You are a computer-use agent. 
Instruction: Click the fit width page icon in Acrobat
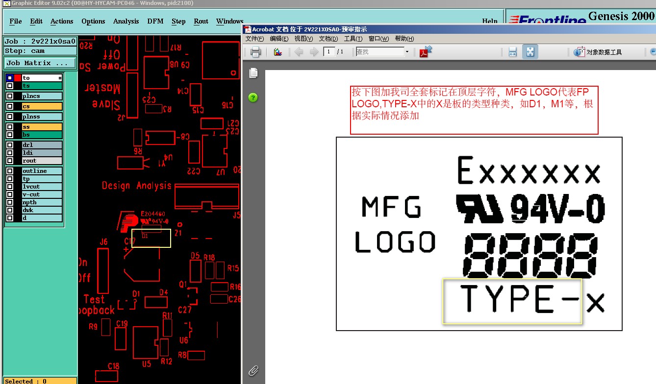coord(512,52)
